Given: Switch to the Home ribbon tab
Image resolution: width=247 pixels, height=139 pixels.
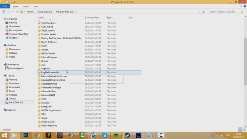Looking at the screenshot, I should pos(15,7).
